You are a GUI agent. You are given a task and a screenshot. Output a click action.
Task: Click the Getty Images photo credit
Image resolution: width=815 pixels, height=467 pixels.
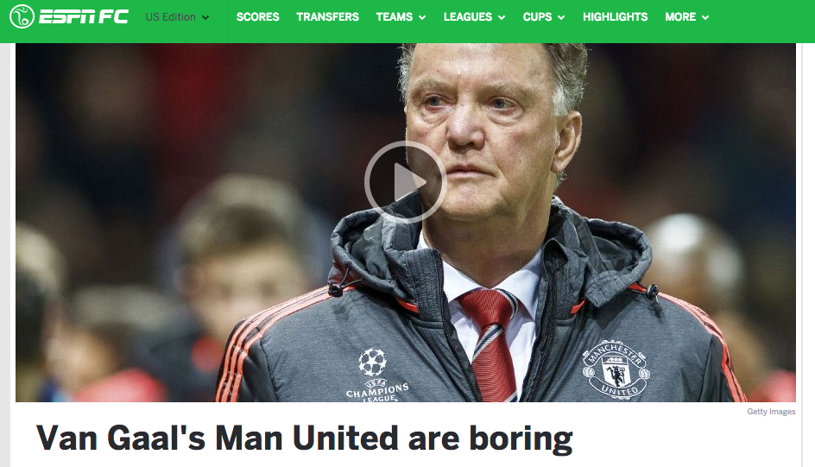point(771,412)
